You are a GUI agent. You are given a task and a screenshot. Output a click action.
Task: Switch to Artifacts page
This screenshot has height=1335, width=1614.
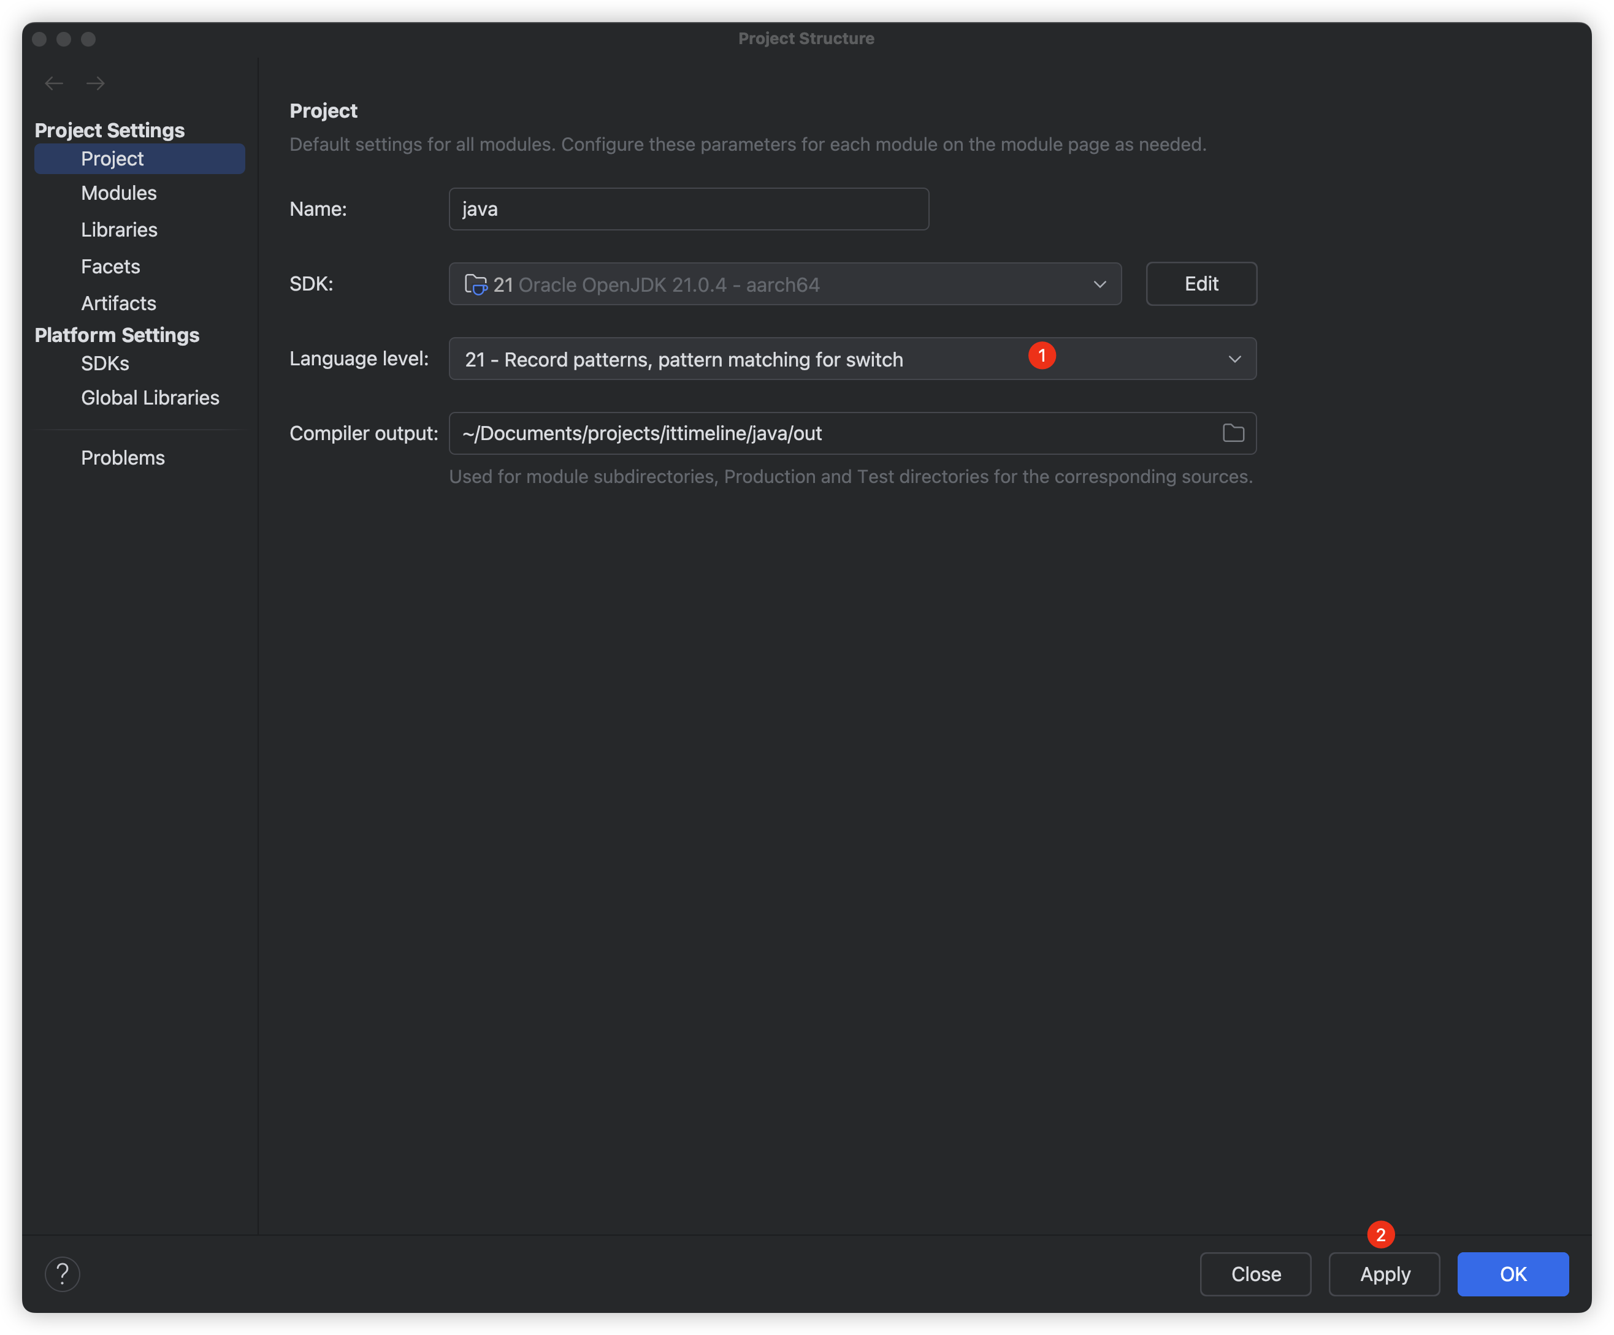coord(118,303)
